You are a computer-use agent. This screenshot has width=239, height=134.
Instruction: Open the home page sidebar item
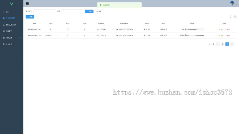(12, 12)
